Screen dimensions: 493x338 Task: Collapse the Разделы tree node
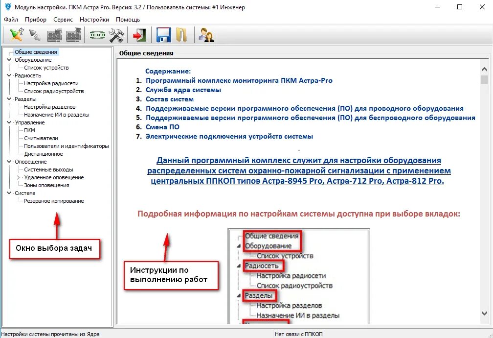(x=9, y=99)
